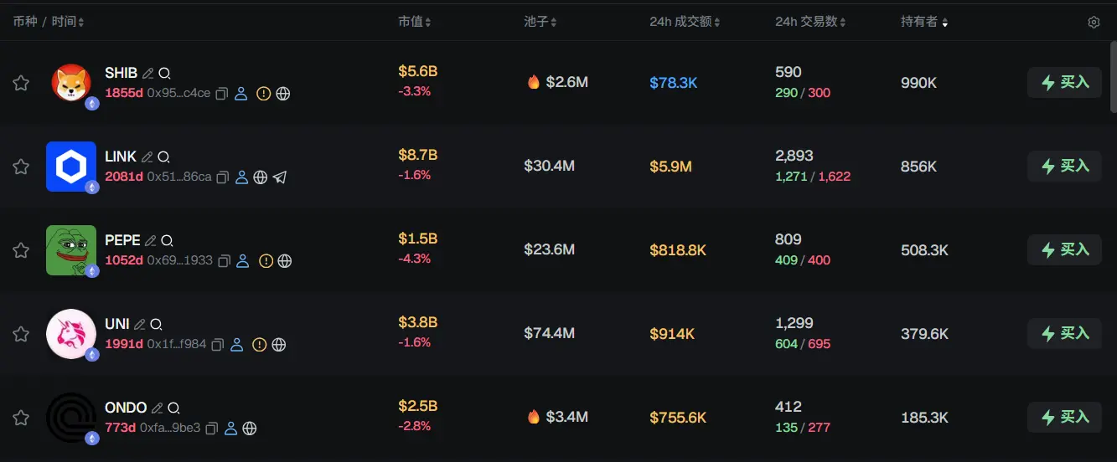Image resolution: width=1117 pixels, height=462 pixels.
Task: Open LINK's Telegram link icon
Action: pyautogui.click(x=280, y=177)
